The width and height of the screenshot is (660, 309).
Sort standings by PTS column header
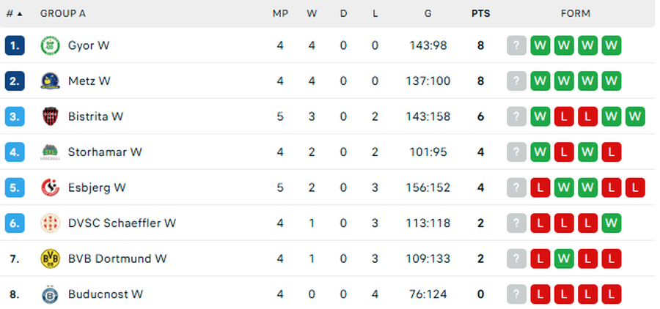pos(480,13)
